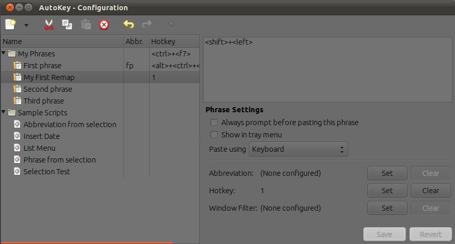
Task: Click Clear button for Hotkey
Action: [430, 191]
